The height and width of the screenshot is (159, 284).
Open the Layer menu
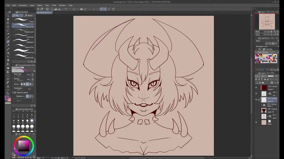(32, 5)
